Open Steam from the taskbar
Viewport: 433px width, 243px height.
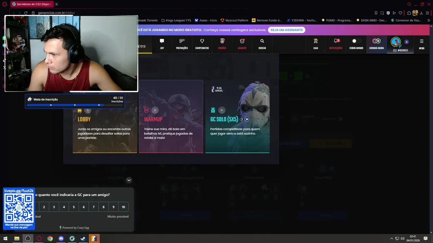[x=83, y=239]
